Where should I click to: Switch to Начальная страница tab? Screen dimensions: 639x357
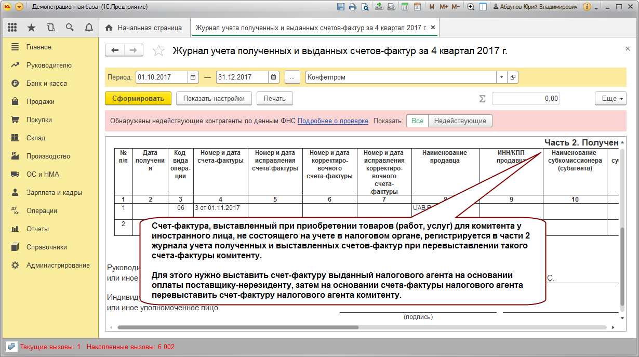143,28
